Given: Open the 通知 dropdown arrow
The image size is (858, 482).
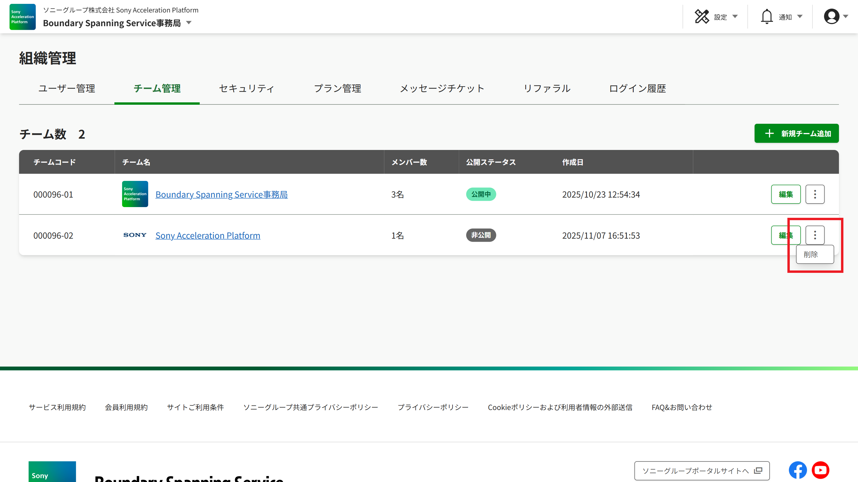Looking at the screenshot, I should [800, 16].
